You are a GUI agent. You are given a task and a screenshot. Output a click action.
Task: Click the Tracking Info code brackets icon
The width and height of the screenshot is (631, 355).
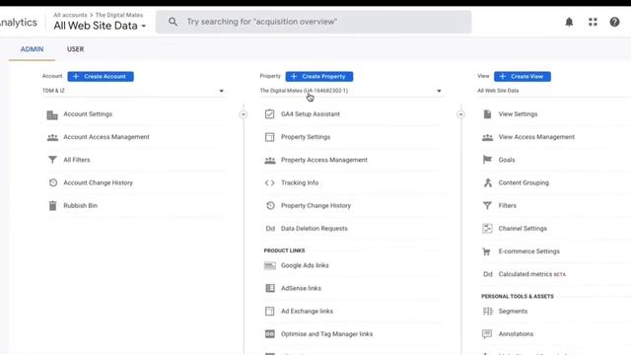(269, 182)
